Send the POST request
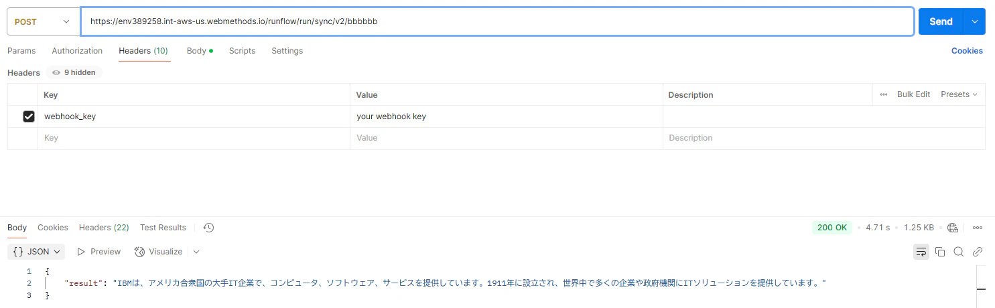Viewport: 995px width, 308px height. [941, 21]
